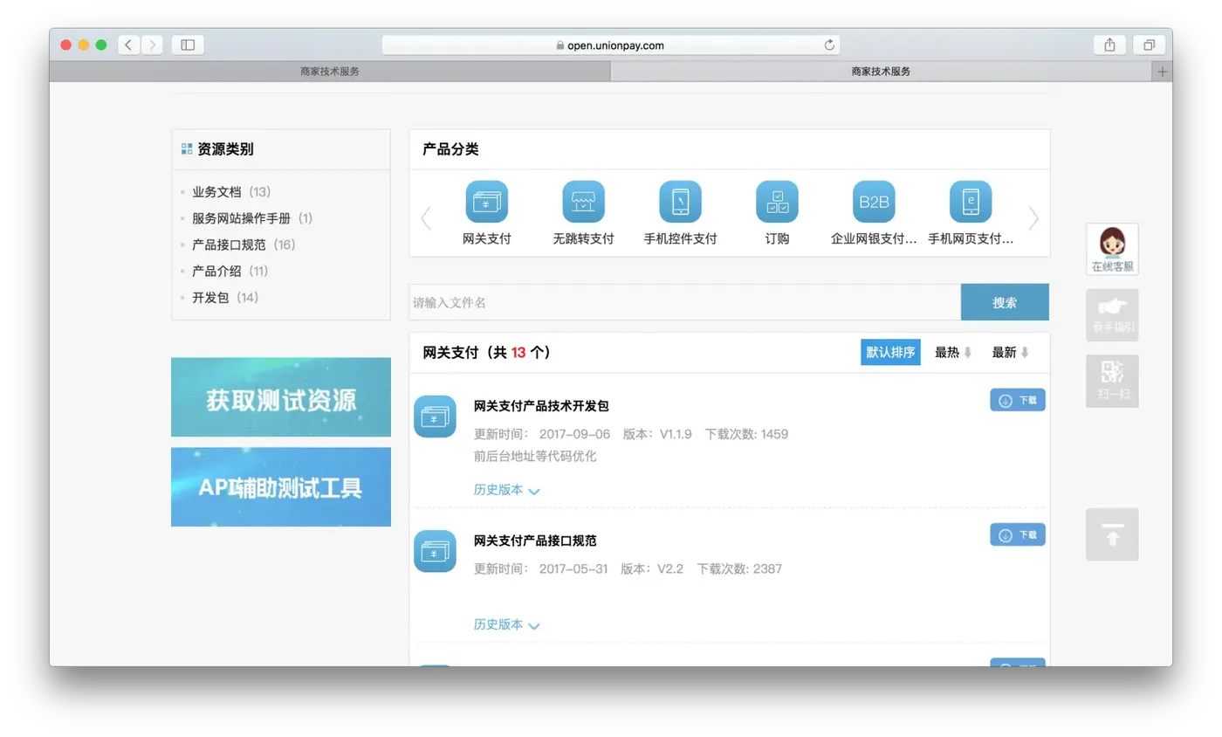Open the 业务文档 documents category link
This screenshot has width=1222, height=737.
pos(217,191)
